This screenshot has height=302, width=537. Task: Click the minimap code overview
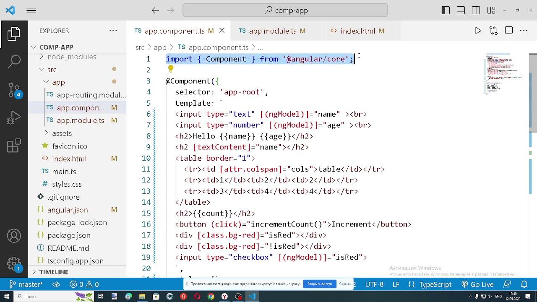tap(503, 74)
